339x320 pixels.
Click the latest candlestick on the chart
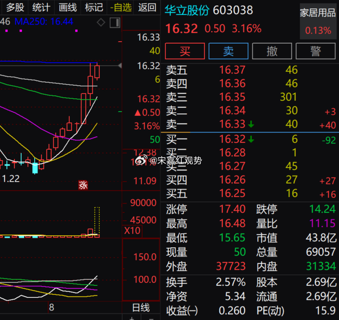[x=97, y=71]
